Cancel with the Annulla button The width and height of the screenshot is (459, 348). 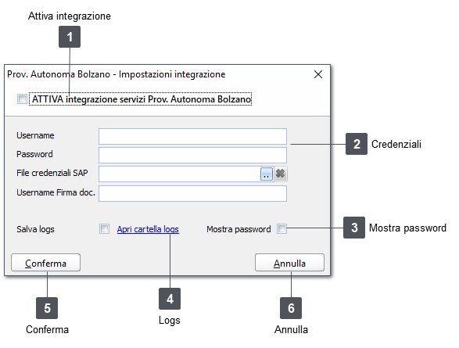[289, 263]
